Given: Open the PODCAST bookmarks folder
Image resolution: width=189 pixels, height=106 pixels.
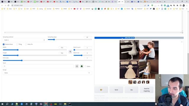Looking at the screenshot, I should 139,9.
